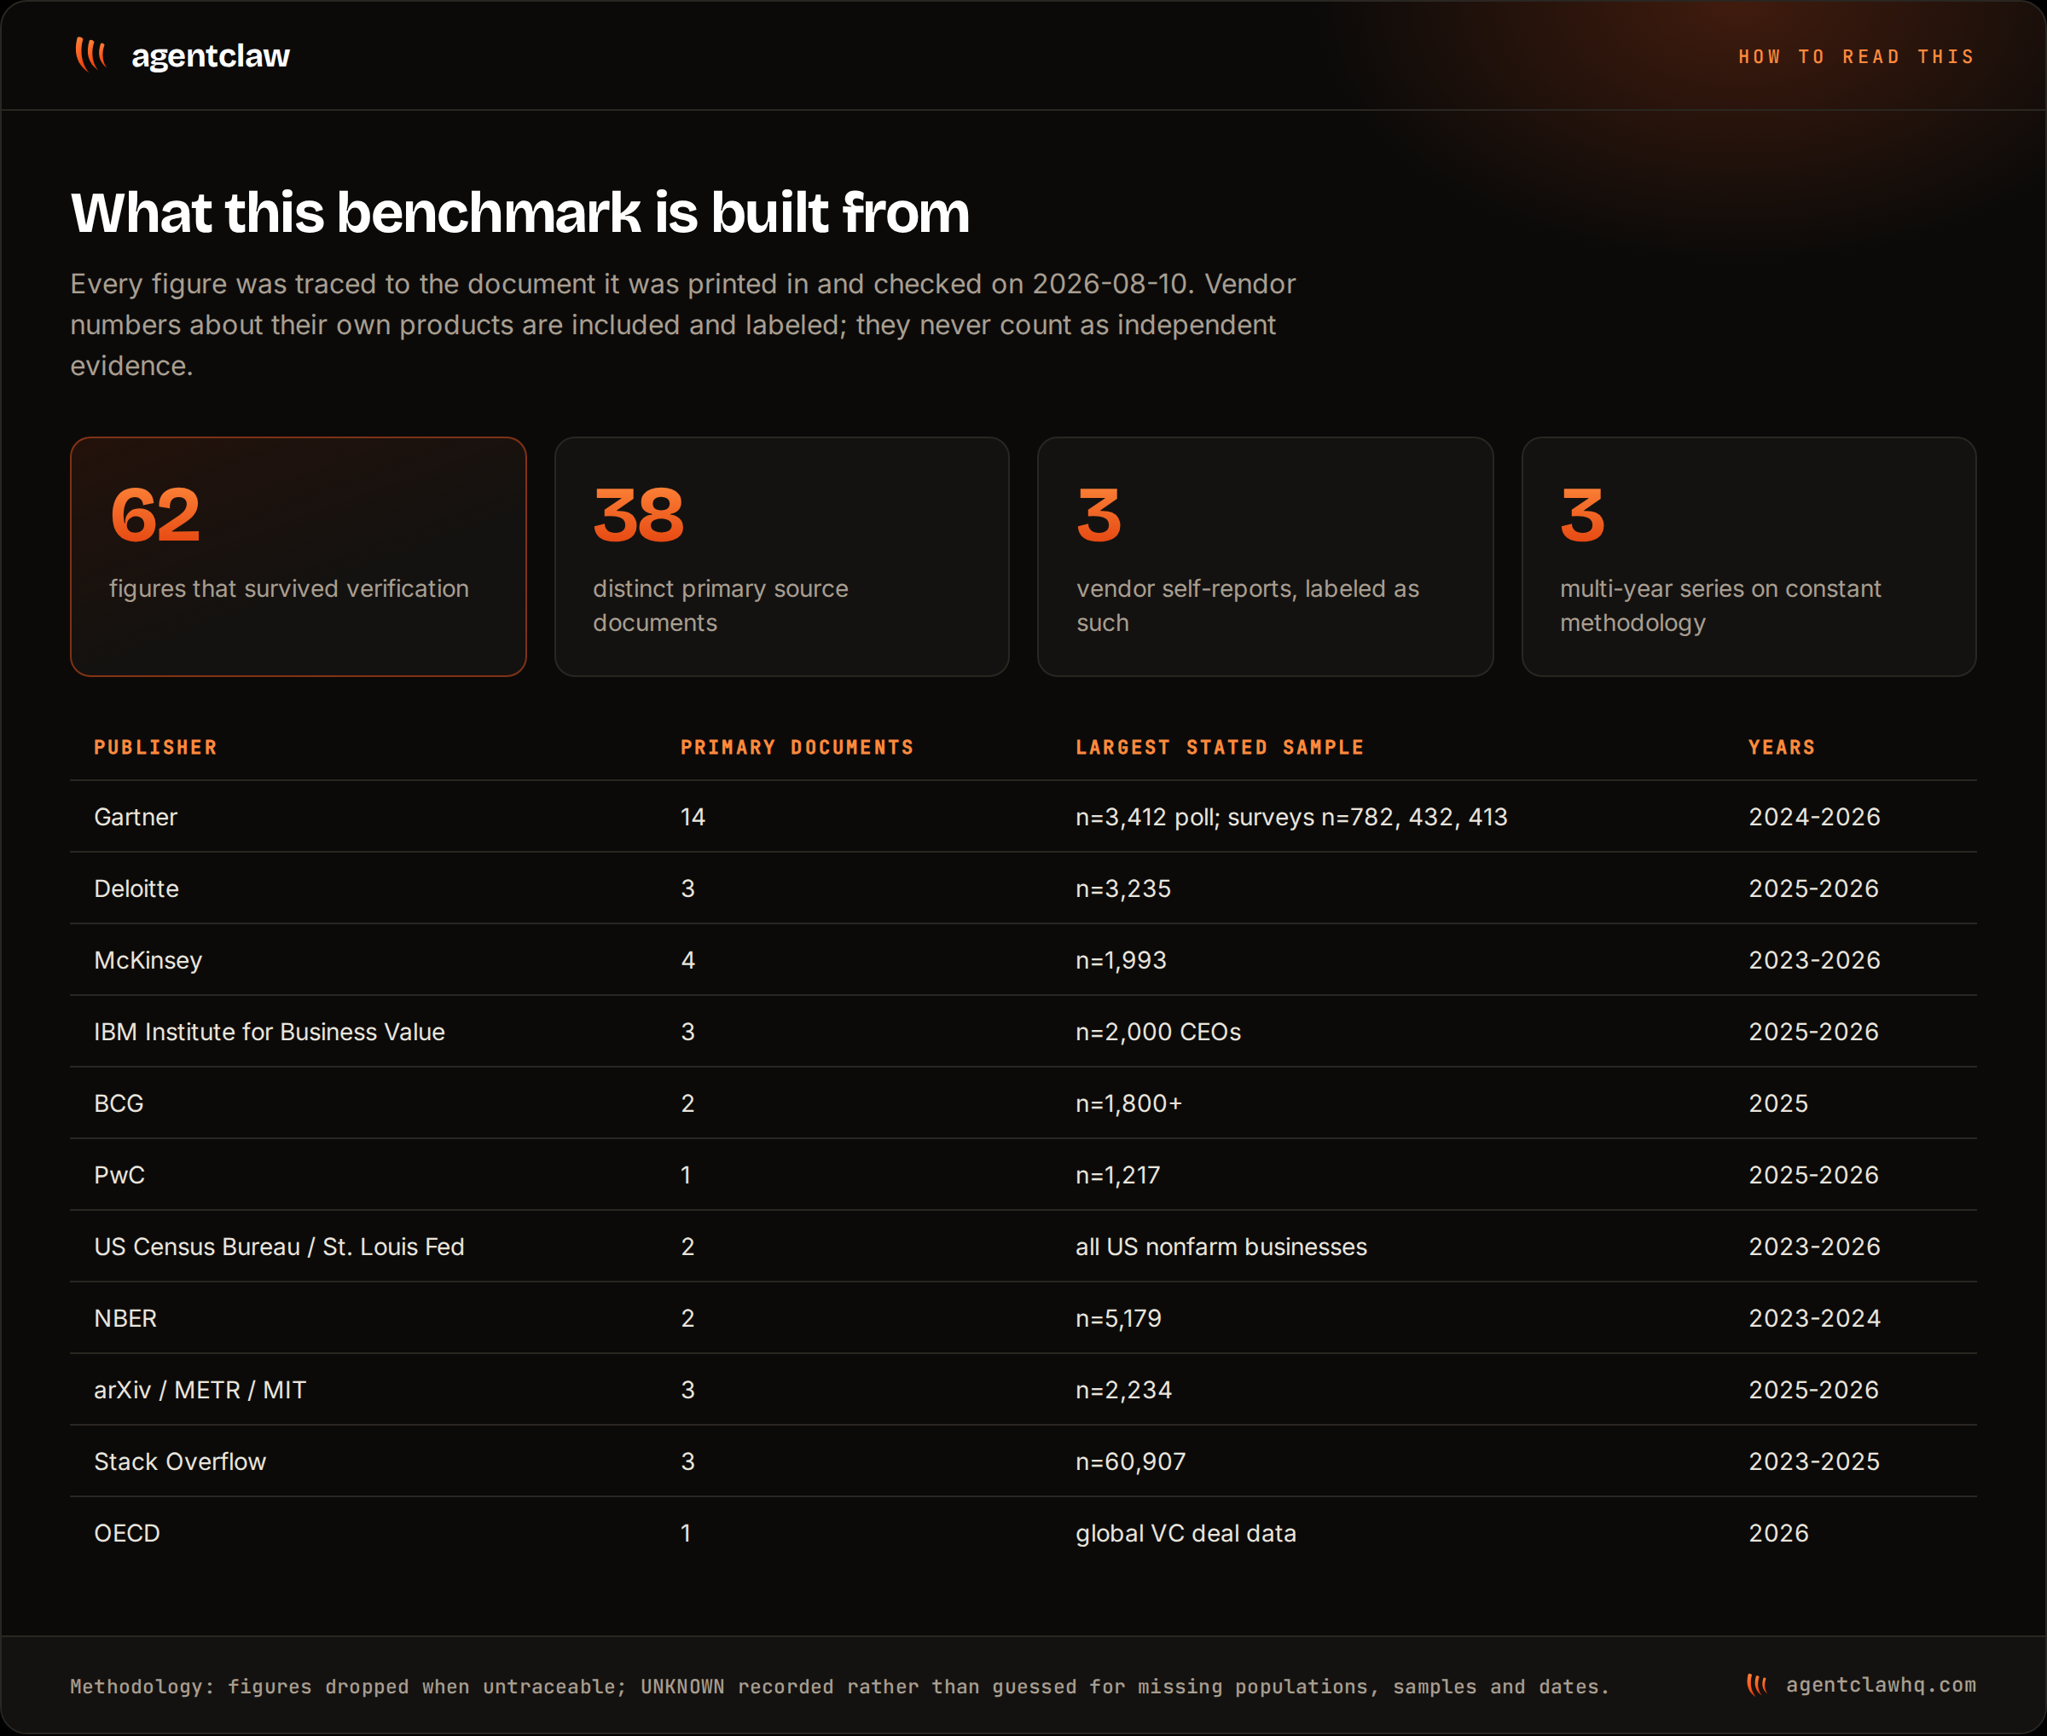
Task: Click the BCG sample value n=1,800+
Action: (1128, 1103)
